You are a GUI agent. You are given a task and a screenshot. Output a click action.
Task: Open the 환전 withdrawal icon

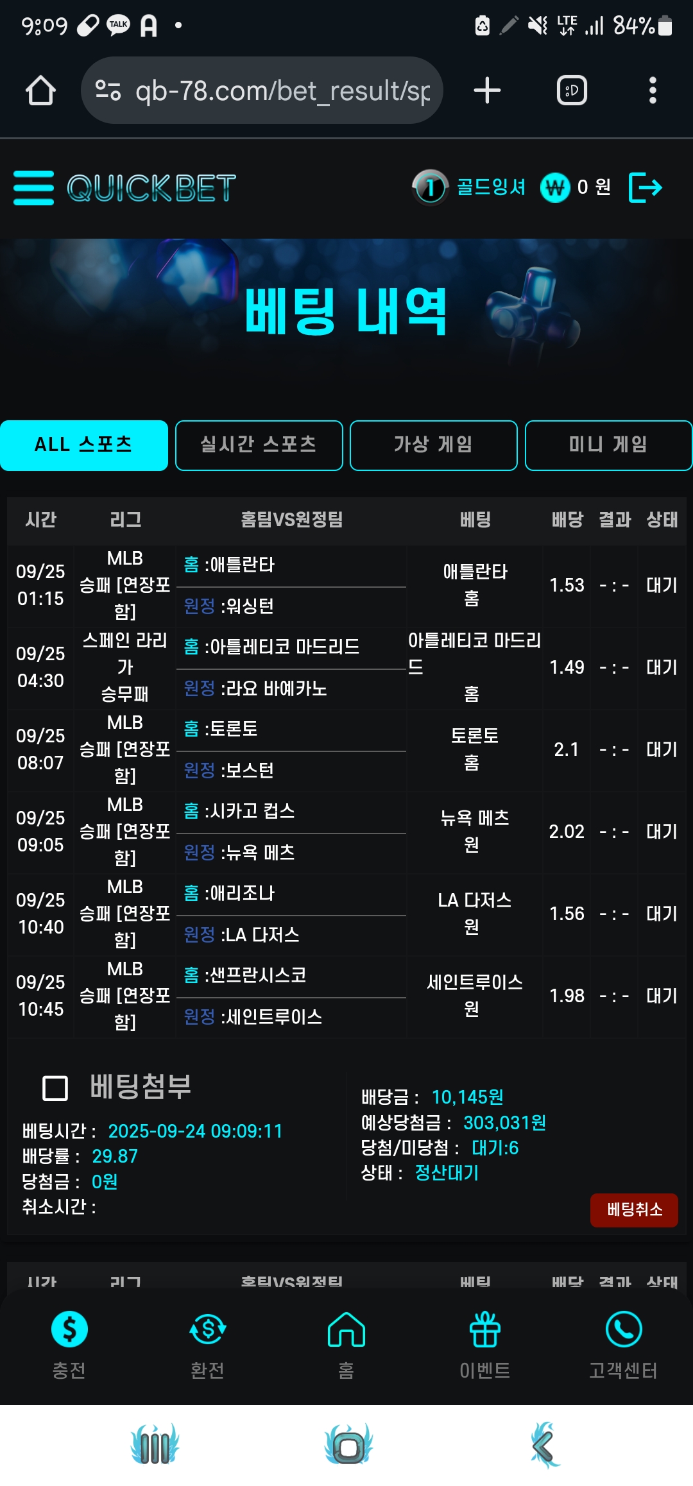point(207,1329)
